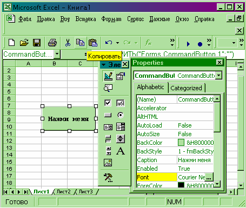Select the Enabled property row

(x=175, y=169)
